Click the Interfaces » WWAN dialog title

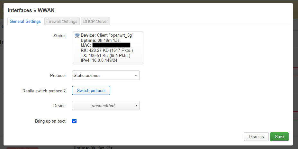click(x=29, y=10)
